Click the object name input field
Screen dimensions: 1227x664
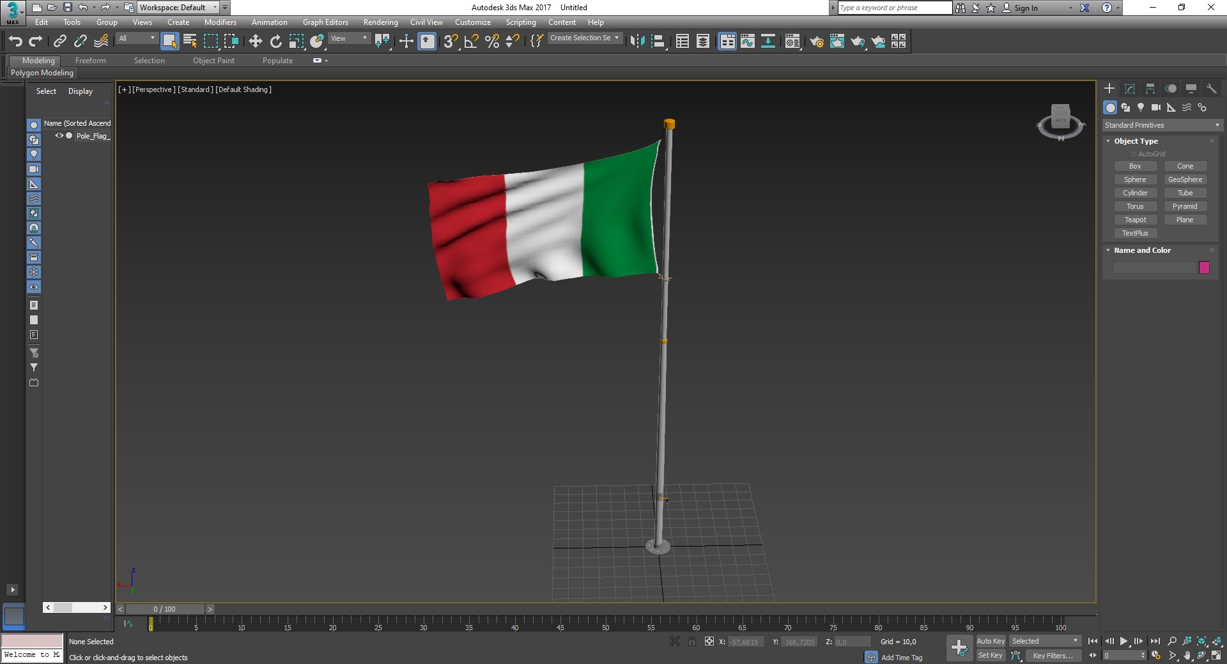click(x=1154, y=268)
